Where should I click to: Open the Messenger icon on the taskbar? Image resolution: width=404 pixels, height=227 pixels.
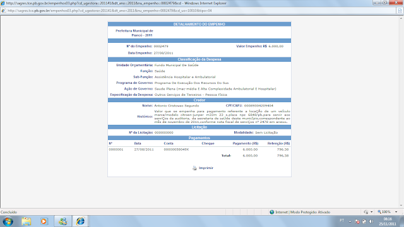62,221
